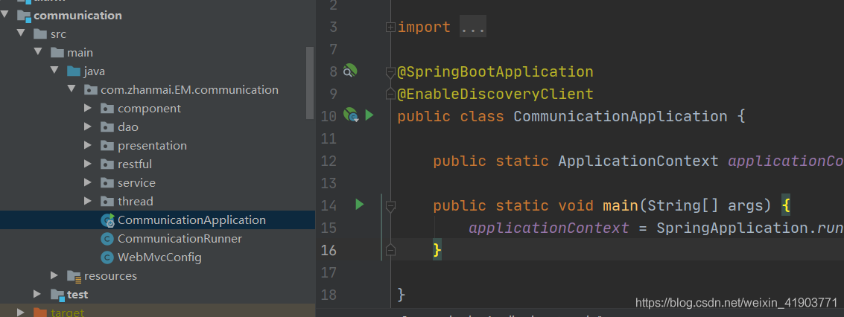This screenshot has width=844, height=317.
Task: Expand the restful package arrow
Action: (x=88, y=164)
